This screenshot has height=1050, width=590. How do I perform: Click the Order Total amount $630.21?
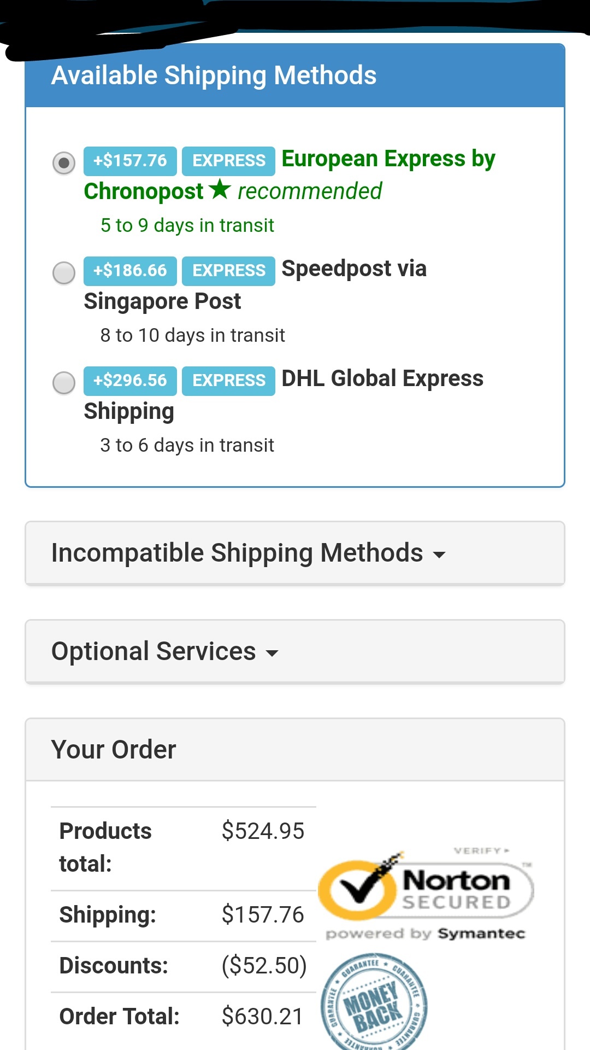262,1017
